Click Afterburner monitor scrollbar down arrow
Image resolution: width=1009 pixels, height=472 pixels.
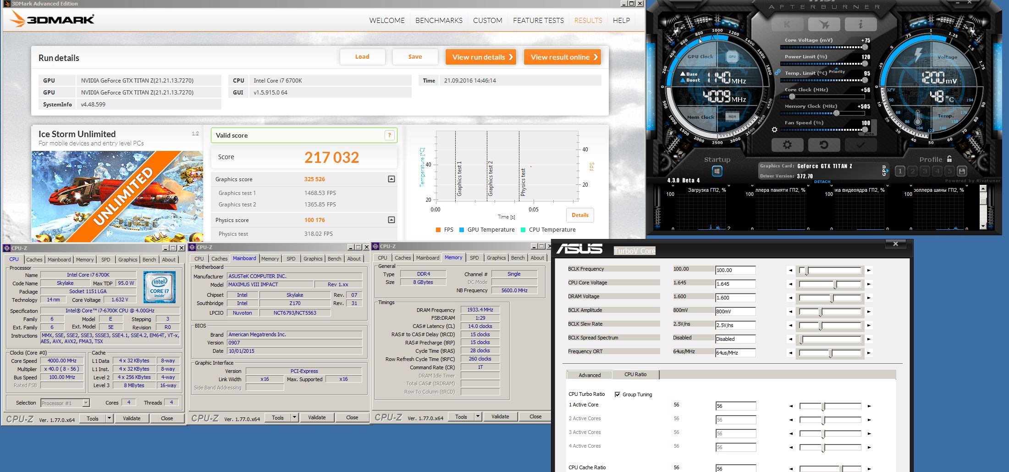coord(982,226)
